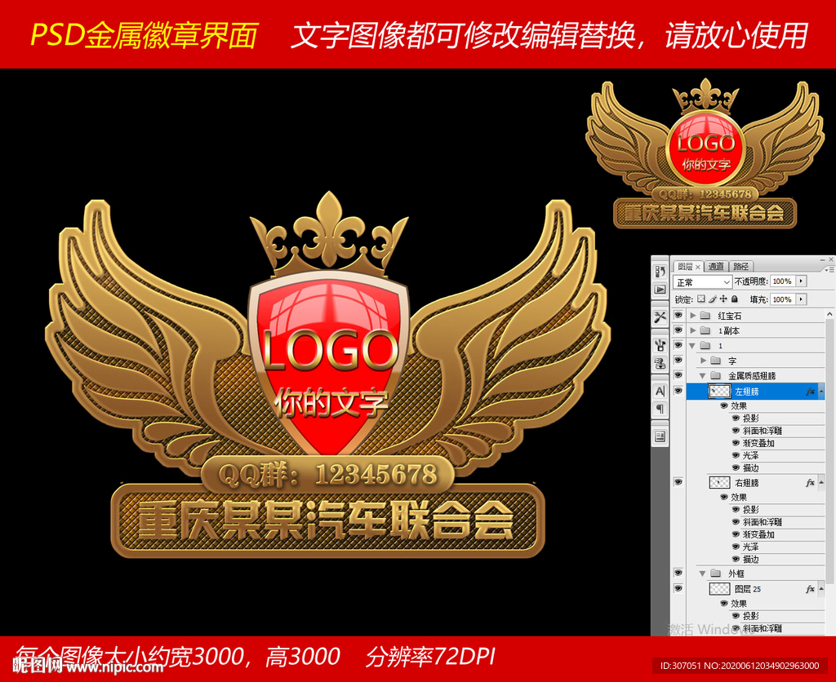This screenshot has width=836, height=682.
Task: Open the Character panel icon
Action: click(x=660, y=391)
